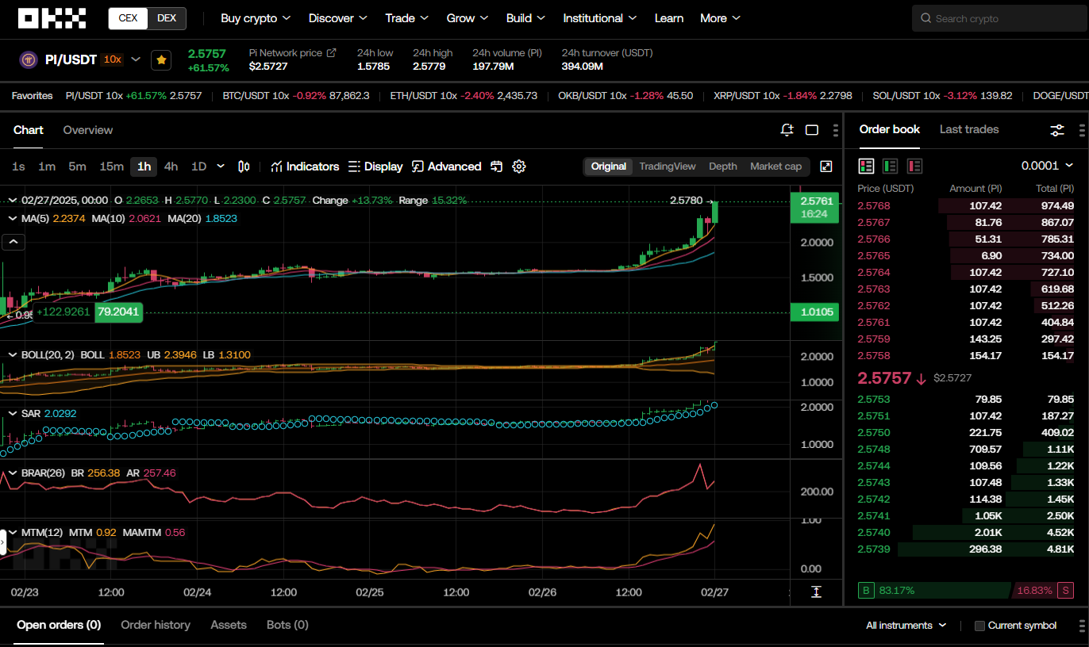Image resolution: width=1089 pixels, height=647 pixels.
Task: Collapse the indicator legend arrow button
Action: [14, 243]
